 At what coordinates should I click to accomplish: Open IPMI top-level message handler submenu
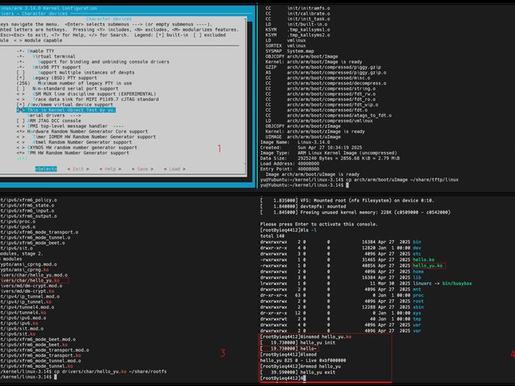pos(70,126)
